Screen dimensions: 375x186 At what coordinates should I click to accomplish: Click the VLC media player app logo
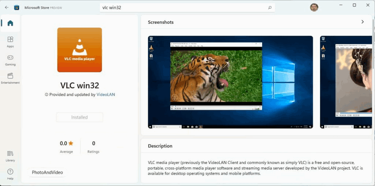coord(80,50)
